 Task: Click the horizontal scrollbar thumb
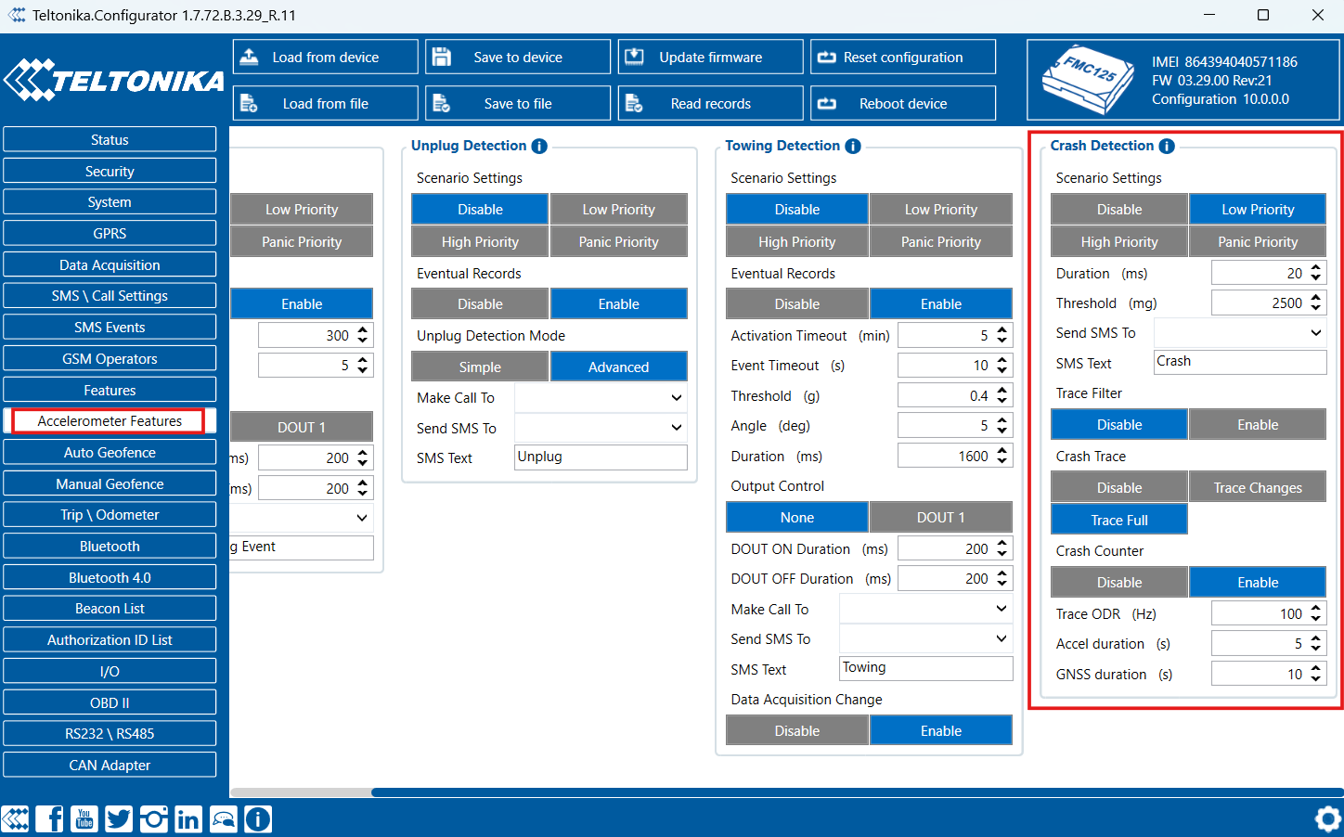click(857, 792)
